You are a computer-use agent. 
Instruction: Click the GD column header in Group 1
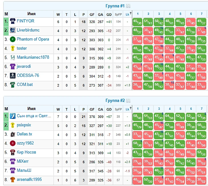click(109, 14)
